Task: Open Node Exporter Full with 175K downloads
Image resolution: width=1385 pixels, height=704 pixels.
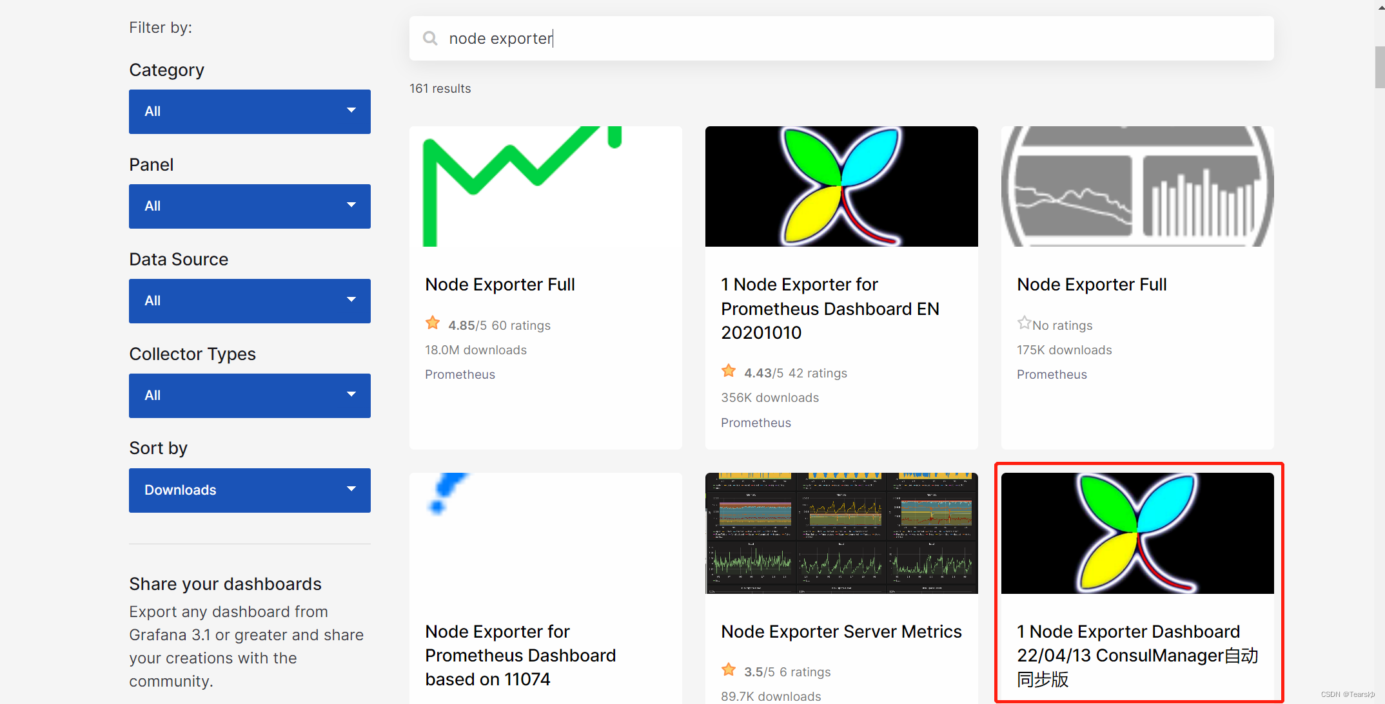Action: click(x=1092, y=285)
